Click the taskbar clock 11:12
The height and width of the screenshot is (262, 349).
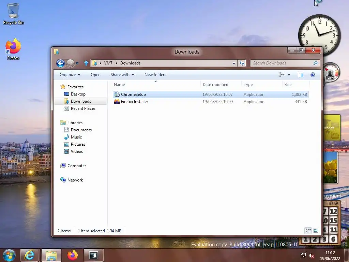tap(330, 256)
